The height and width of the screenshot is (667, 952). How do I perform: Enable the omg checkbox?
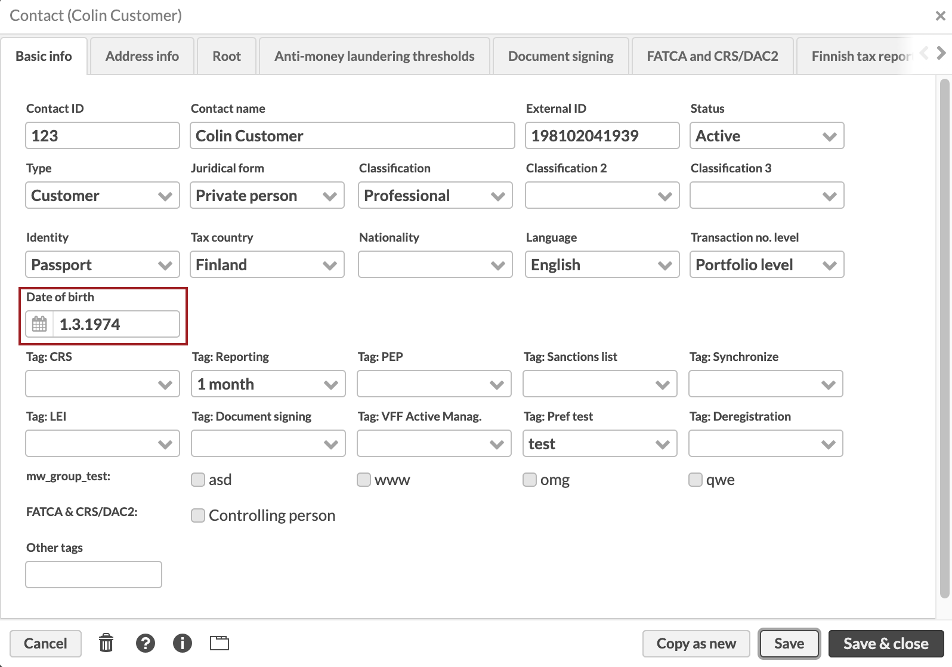coord(530,480)
